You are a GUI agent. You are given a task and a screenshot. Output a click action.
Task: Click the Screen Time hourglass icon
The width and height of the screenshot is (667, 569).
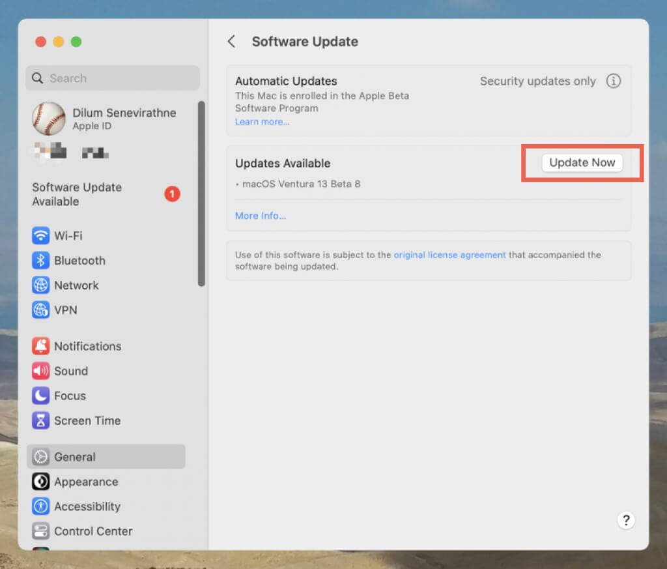point(41,420)
